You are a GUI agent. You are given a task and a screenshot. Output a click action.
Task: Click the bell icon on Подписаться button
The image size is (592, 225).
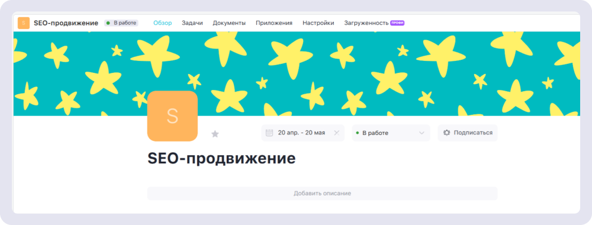tap(447, 133)
